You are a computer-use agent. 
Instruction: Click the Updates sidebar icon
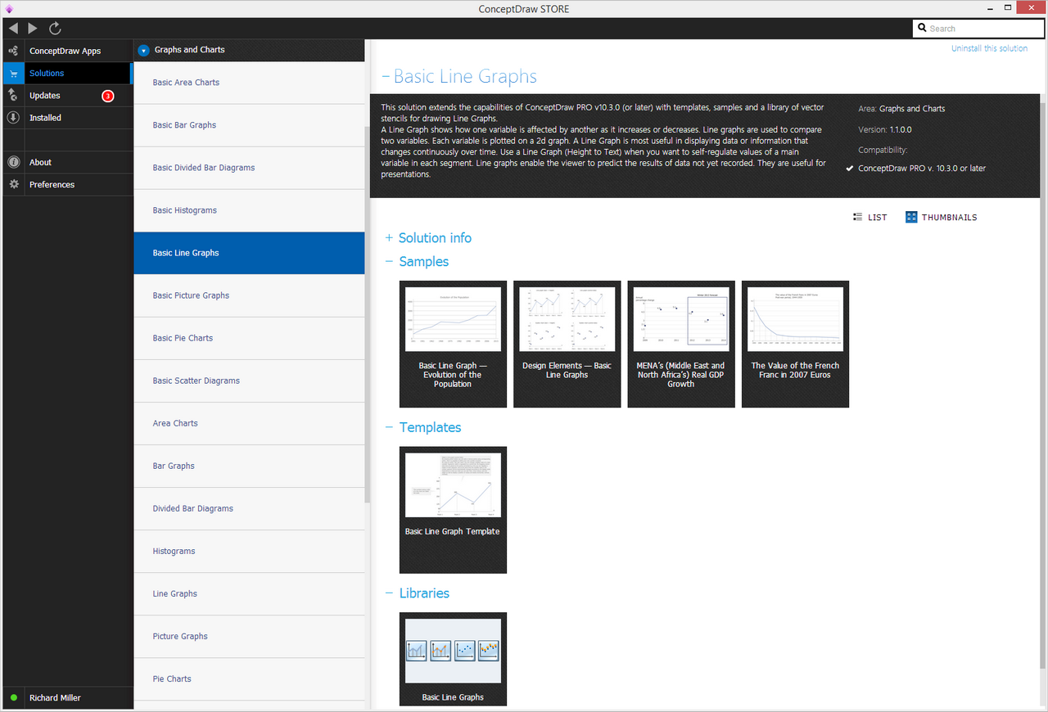pyautogui.click(x=13, y=96)
